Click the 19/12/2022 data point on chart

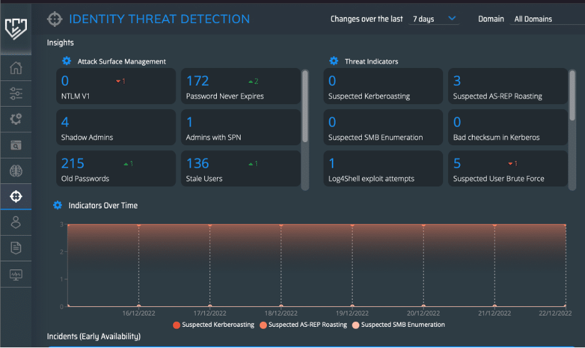coord(352,225)
